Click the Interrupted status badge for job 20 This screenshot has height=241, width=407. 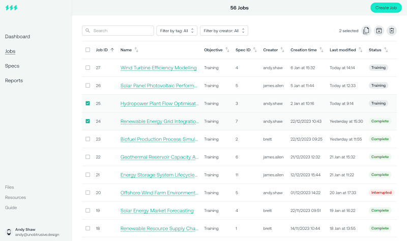[x=381, y=193]
